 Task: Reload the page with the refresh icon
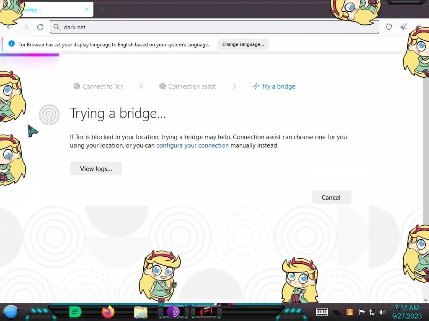(x=40, y=27)
